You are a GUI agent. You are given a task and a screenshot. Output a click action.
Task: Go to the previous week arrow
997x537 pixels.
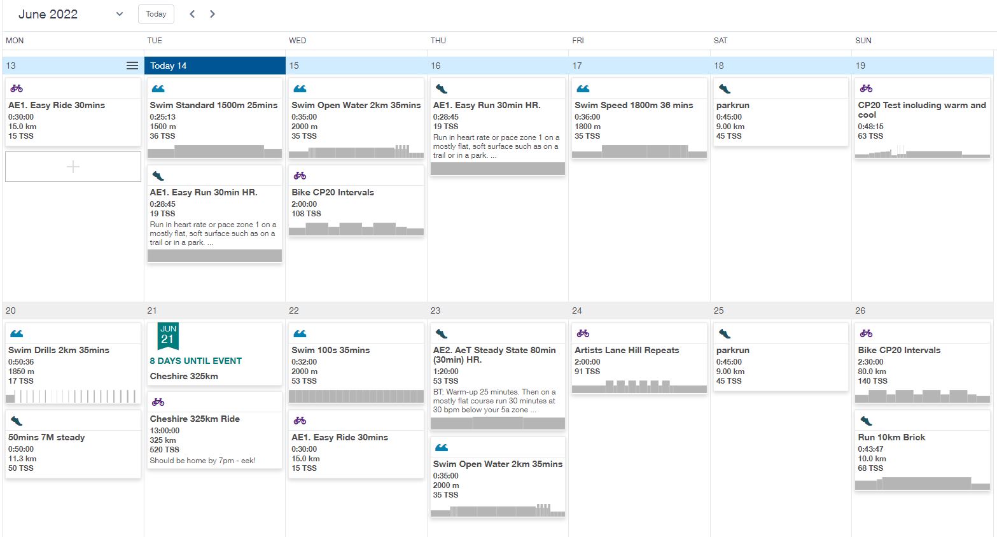(192, 14)
